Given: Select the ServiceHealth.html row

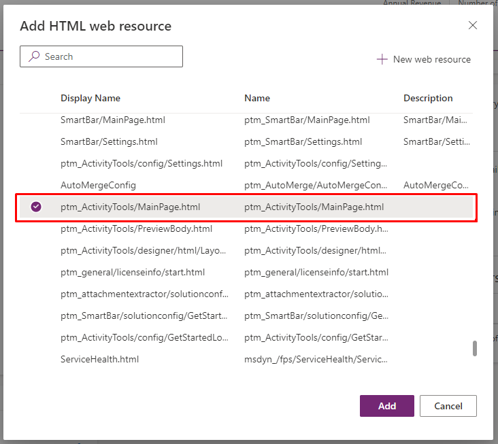Looking at the screenshot, I should click(x=246, y=359).
